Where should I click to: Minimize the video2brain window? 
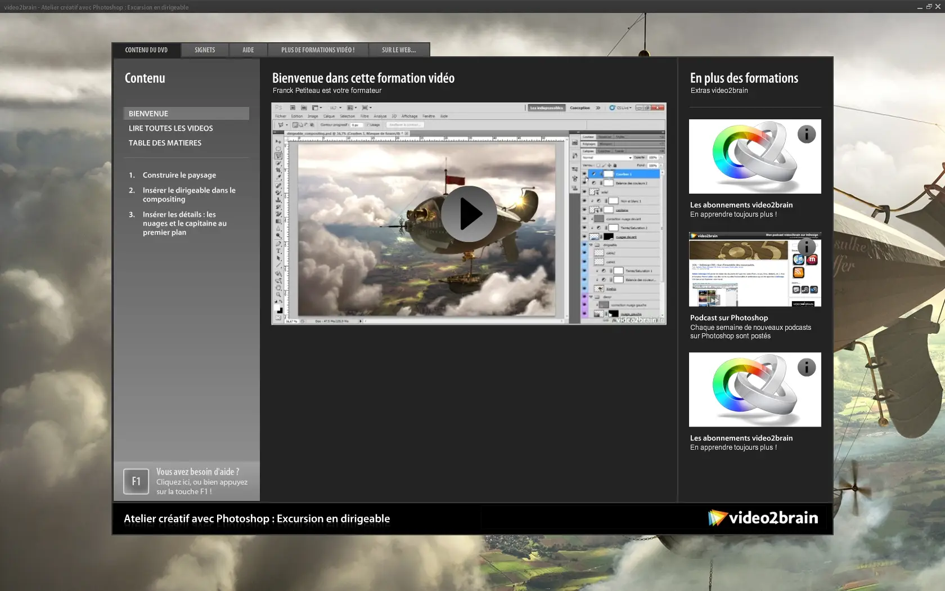coord(920,7)
